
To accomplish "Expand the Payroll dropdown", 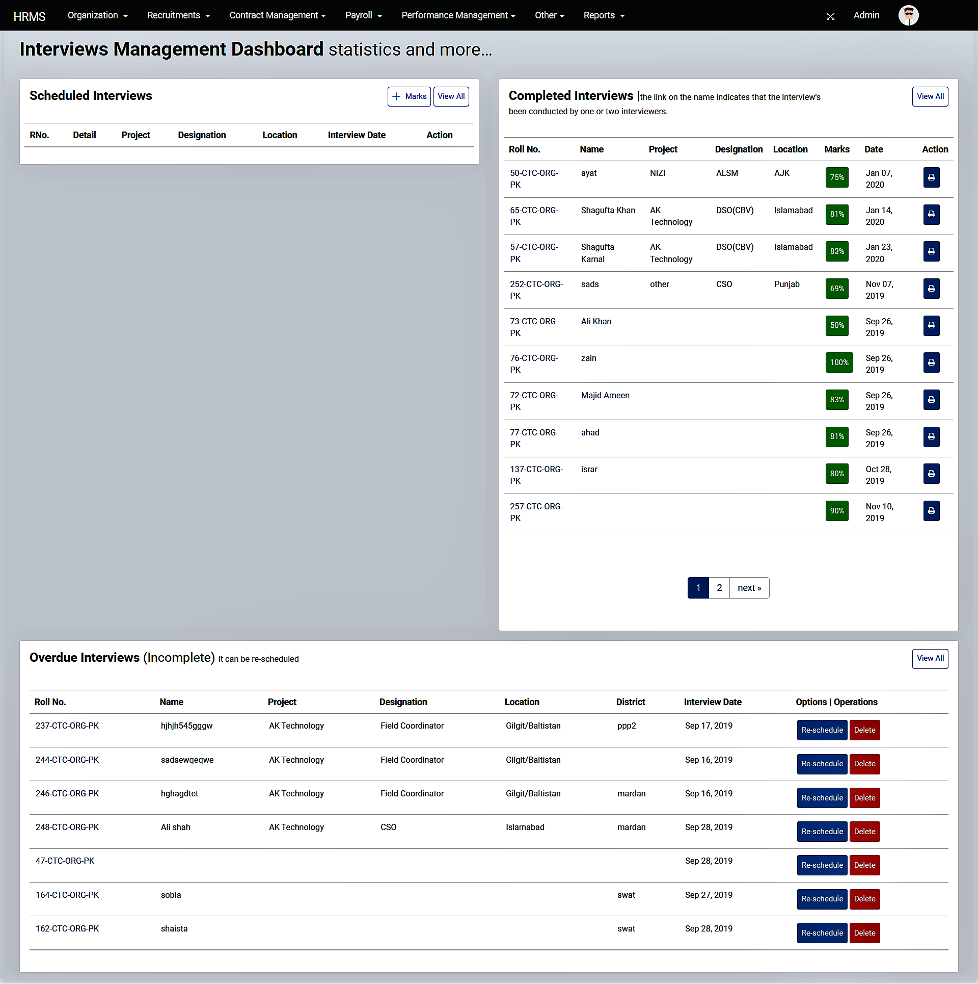I will 362,15.
